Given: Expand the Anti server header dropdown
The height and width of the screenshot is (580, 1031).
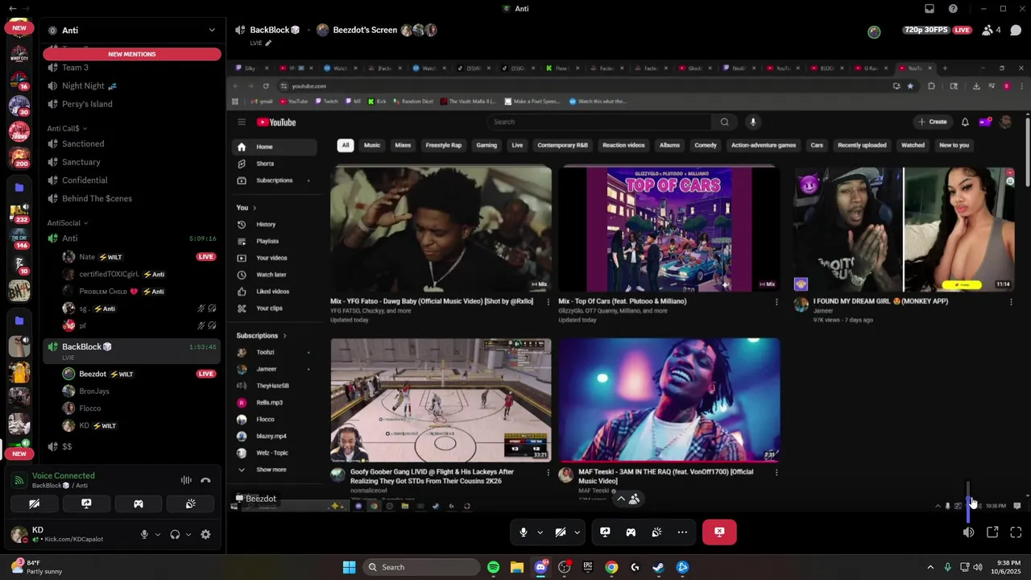Looking at the screenshot, I should point(212,30).
